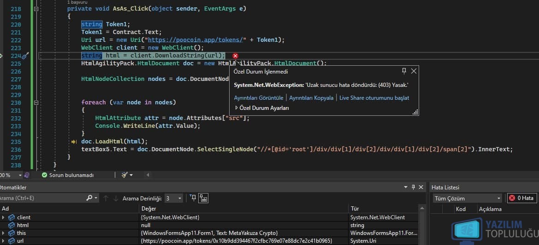The width and height of the screenshot is (539, 245).
Task: Click the poocoin.app tokens URL in code
Action: (x=195, y=40)
